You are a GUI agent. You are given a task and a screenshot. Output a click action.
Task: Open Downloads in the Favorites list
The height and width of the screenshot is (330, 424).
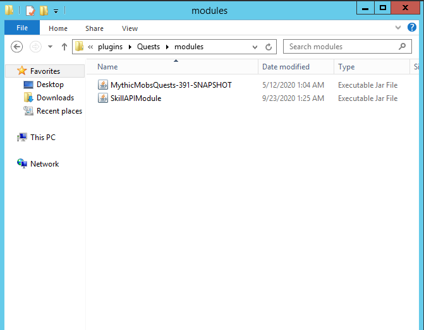(55, 98)
